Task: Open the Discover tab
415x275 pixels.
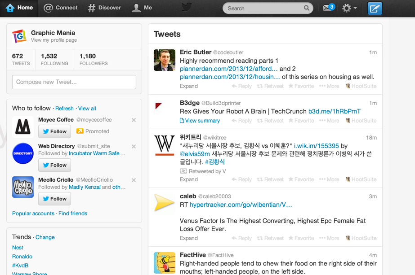Action: point(104,8)
